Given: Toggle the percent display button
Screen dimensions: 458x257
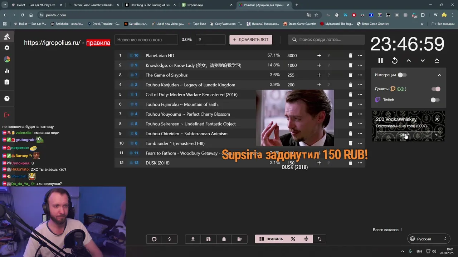Looking at the screenshot, I should coord(293,239).
